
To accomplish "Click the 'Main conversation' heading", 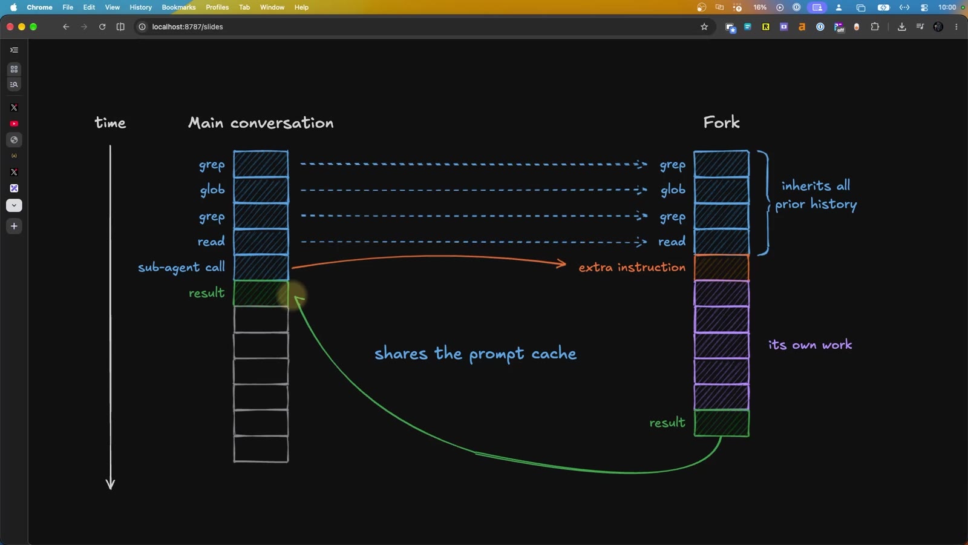I will pos(261,123).
